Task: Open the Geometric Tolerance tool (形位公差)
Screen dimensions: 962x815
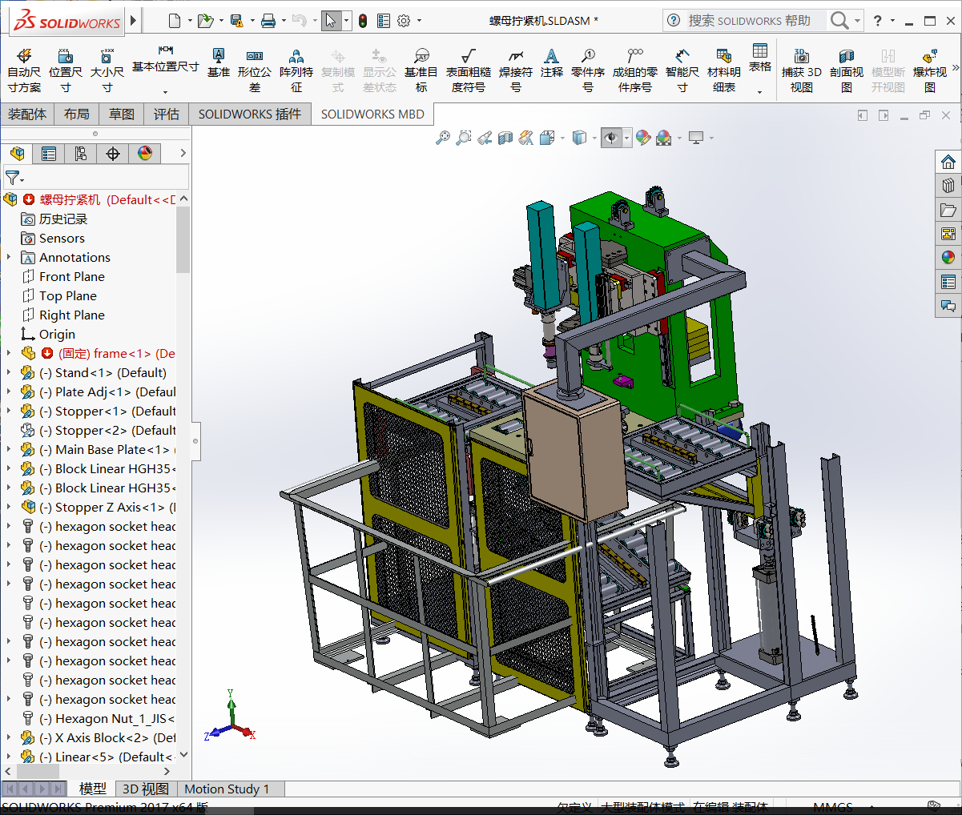Action: pos(255,70)
